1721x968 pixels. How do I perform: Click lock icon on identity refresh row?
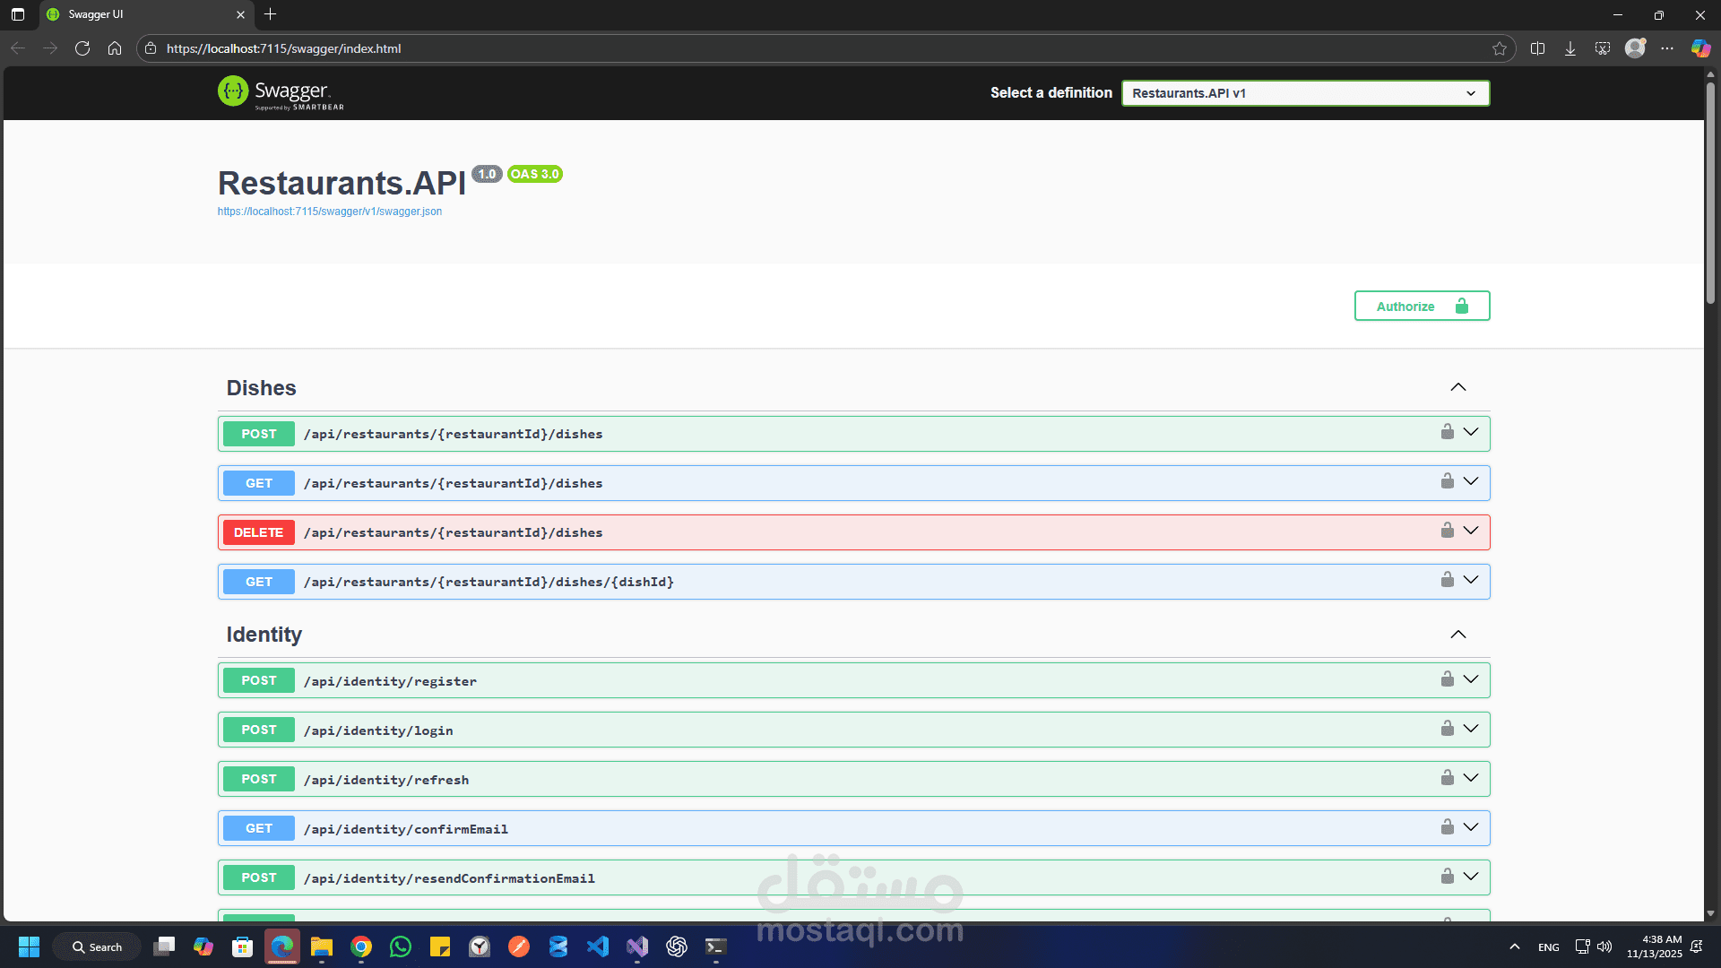[1447, 778]
